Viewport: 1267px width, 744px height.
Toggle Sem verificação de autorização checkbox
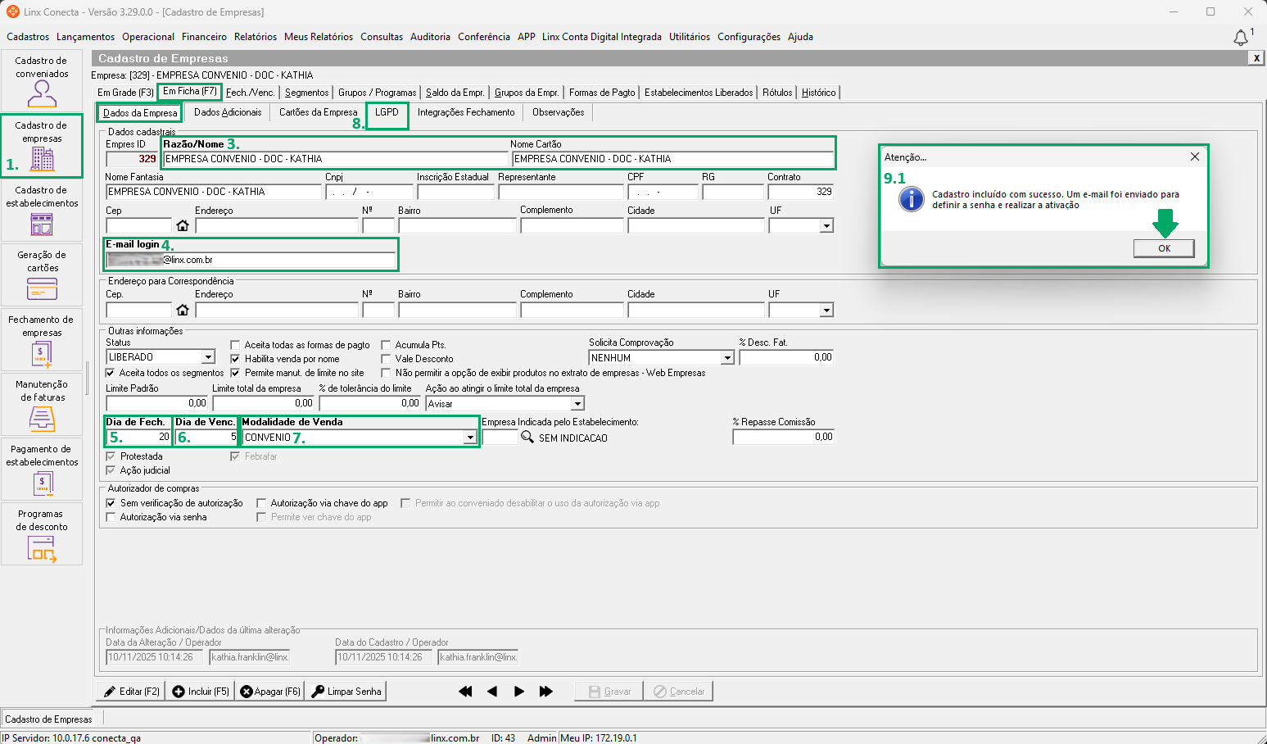[x=111, y=503]
